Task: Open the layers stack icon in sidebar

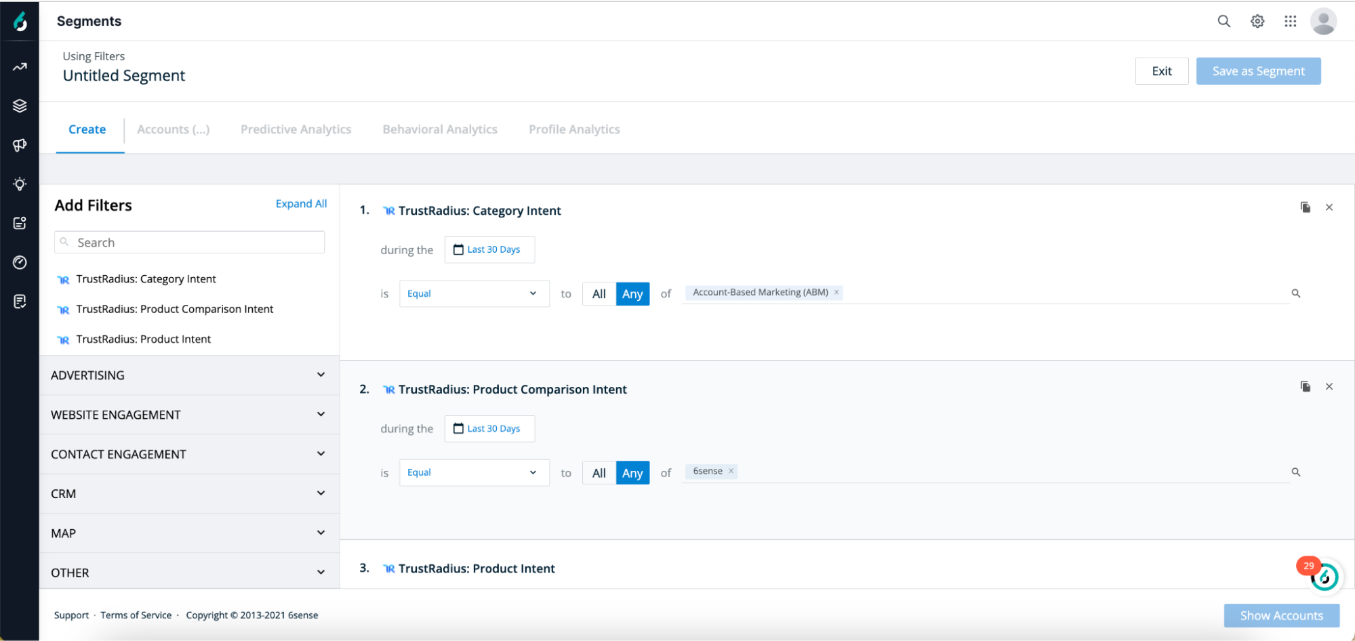Action: click(20, 106)
